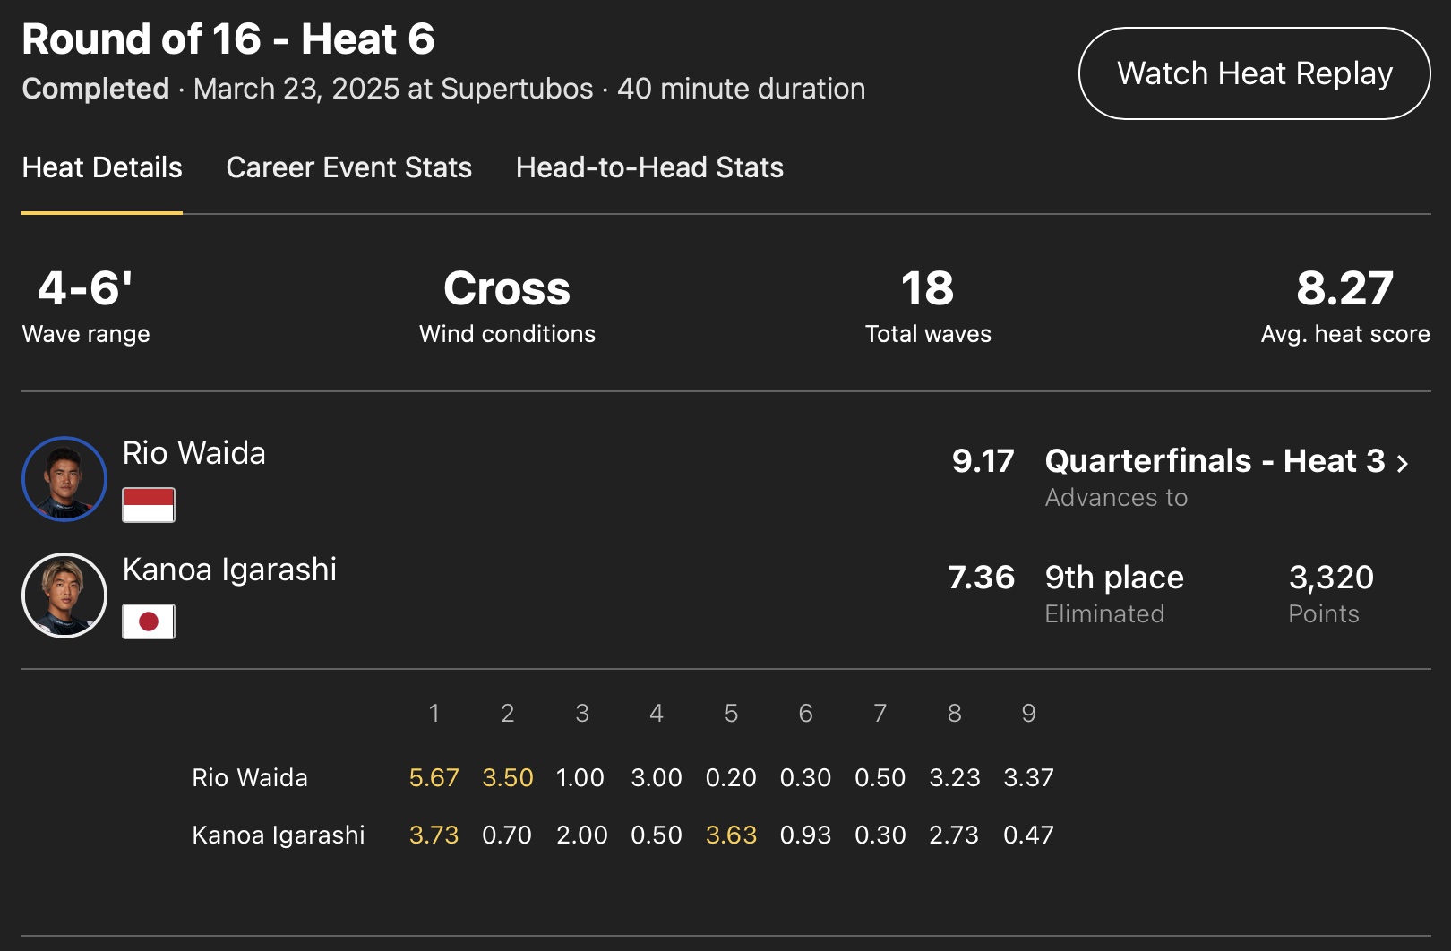Click wave column header 9
This screenshot has width=1451, height=951.
coord(1028,713)
